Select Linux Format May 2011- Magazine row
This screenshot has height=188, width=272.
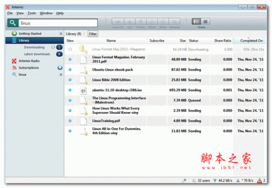click(165, 49)
